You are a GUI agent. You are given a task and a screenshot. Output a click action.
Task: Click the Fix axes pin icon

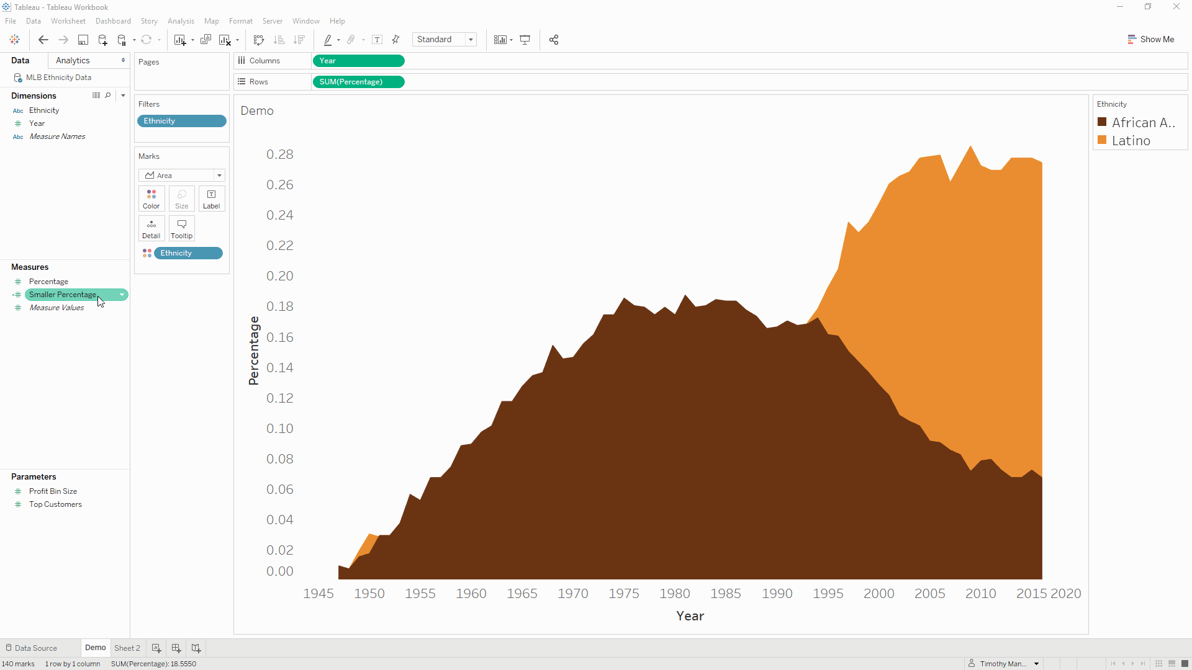pos(395,40)
